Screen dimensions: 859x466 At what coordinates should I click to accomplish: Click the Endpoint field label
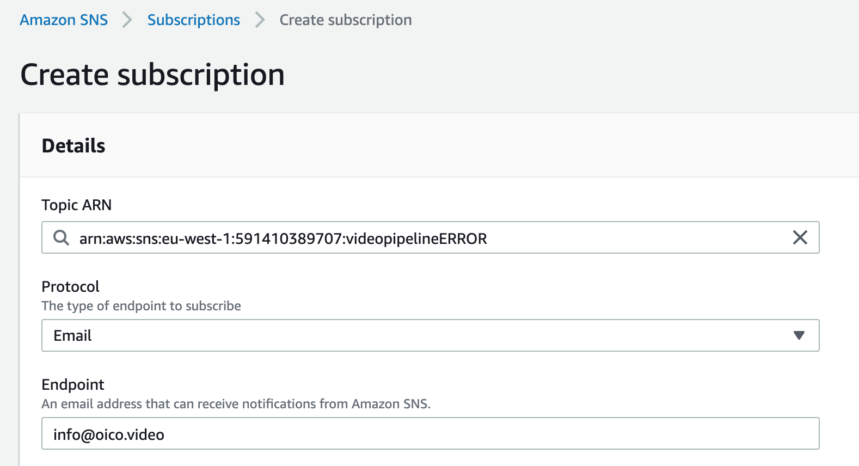[72, 385]
